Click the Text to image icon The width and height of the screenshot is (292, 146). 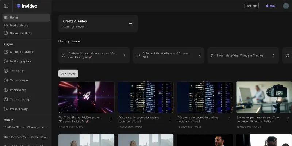coord(6,80)
